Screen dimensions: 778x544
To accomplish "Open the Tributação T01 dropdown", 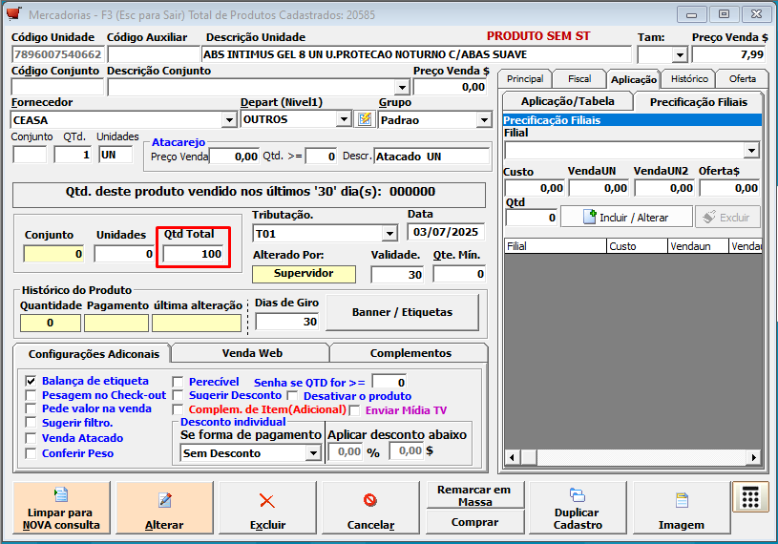I will [389, 234].
